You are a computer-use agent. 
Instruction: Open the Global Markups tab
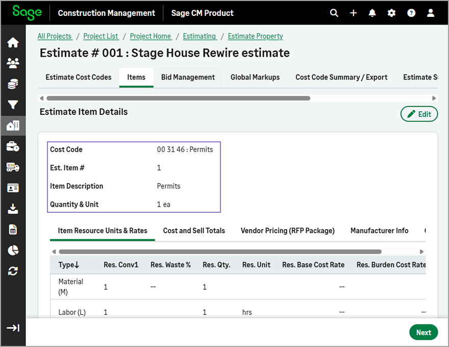255,77
